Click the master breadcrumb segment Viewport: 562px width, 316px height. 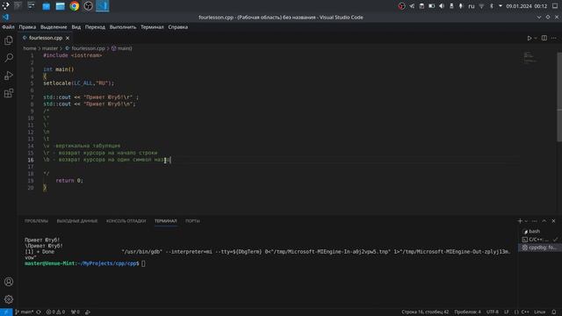coord(50,48)
